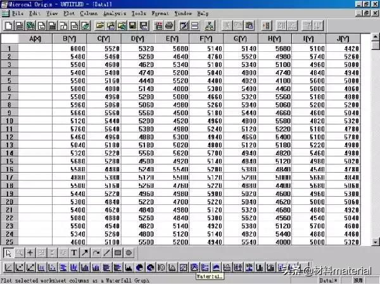Viewport: 380px width, 284px height.
Task: Select the Rectangle drawing tool
Action: [x=118, y=253]
